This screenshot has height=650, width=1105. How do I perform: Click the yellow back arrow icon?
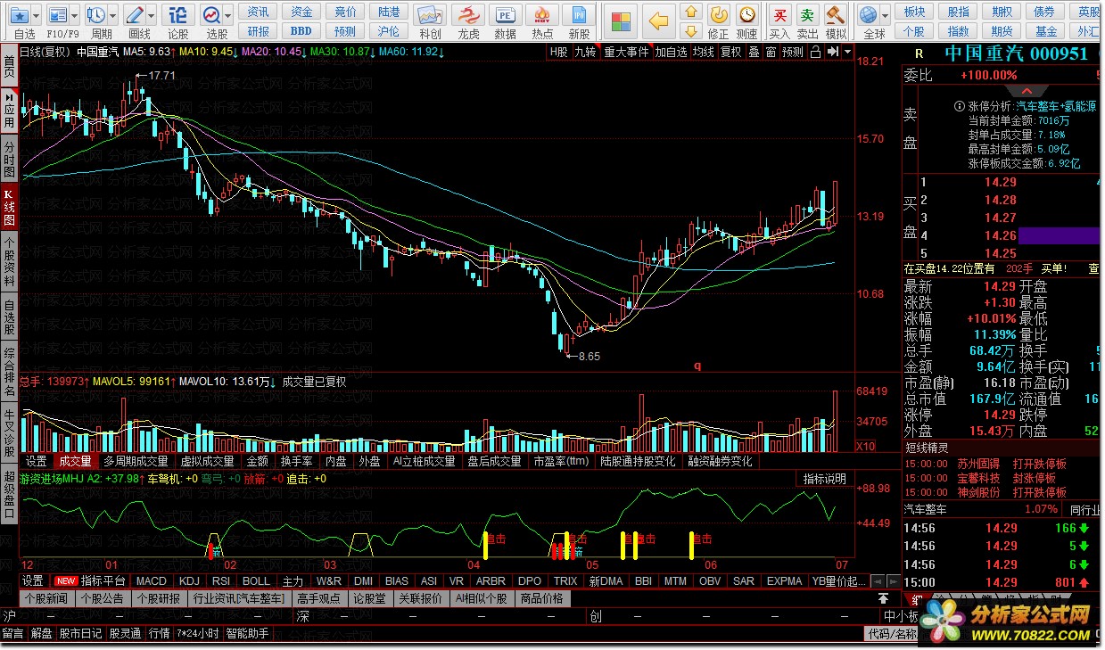tap(659, 21)
